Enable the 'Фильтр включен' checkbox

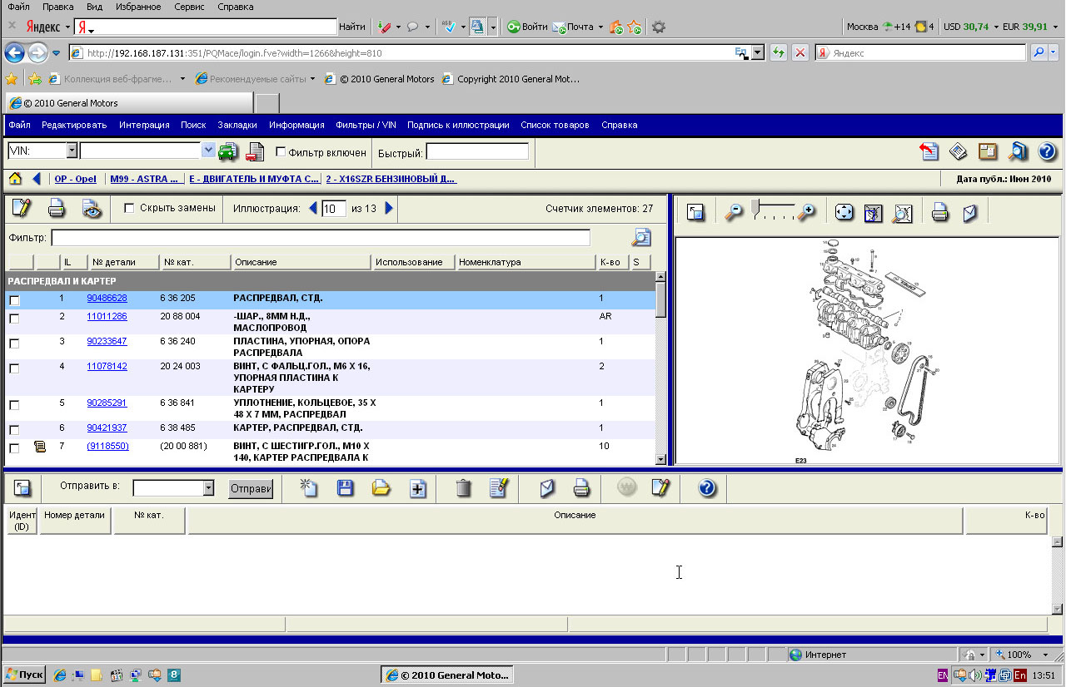tap(281, 152)
